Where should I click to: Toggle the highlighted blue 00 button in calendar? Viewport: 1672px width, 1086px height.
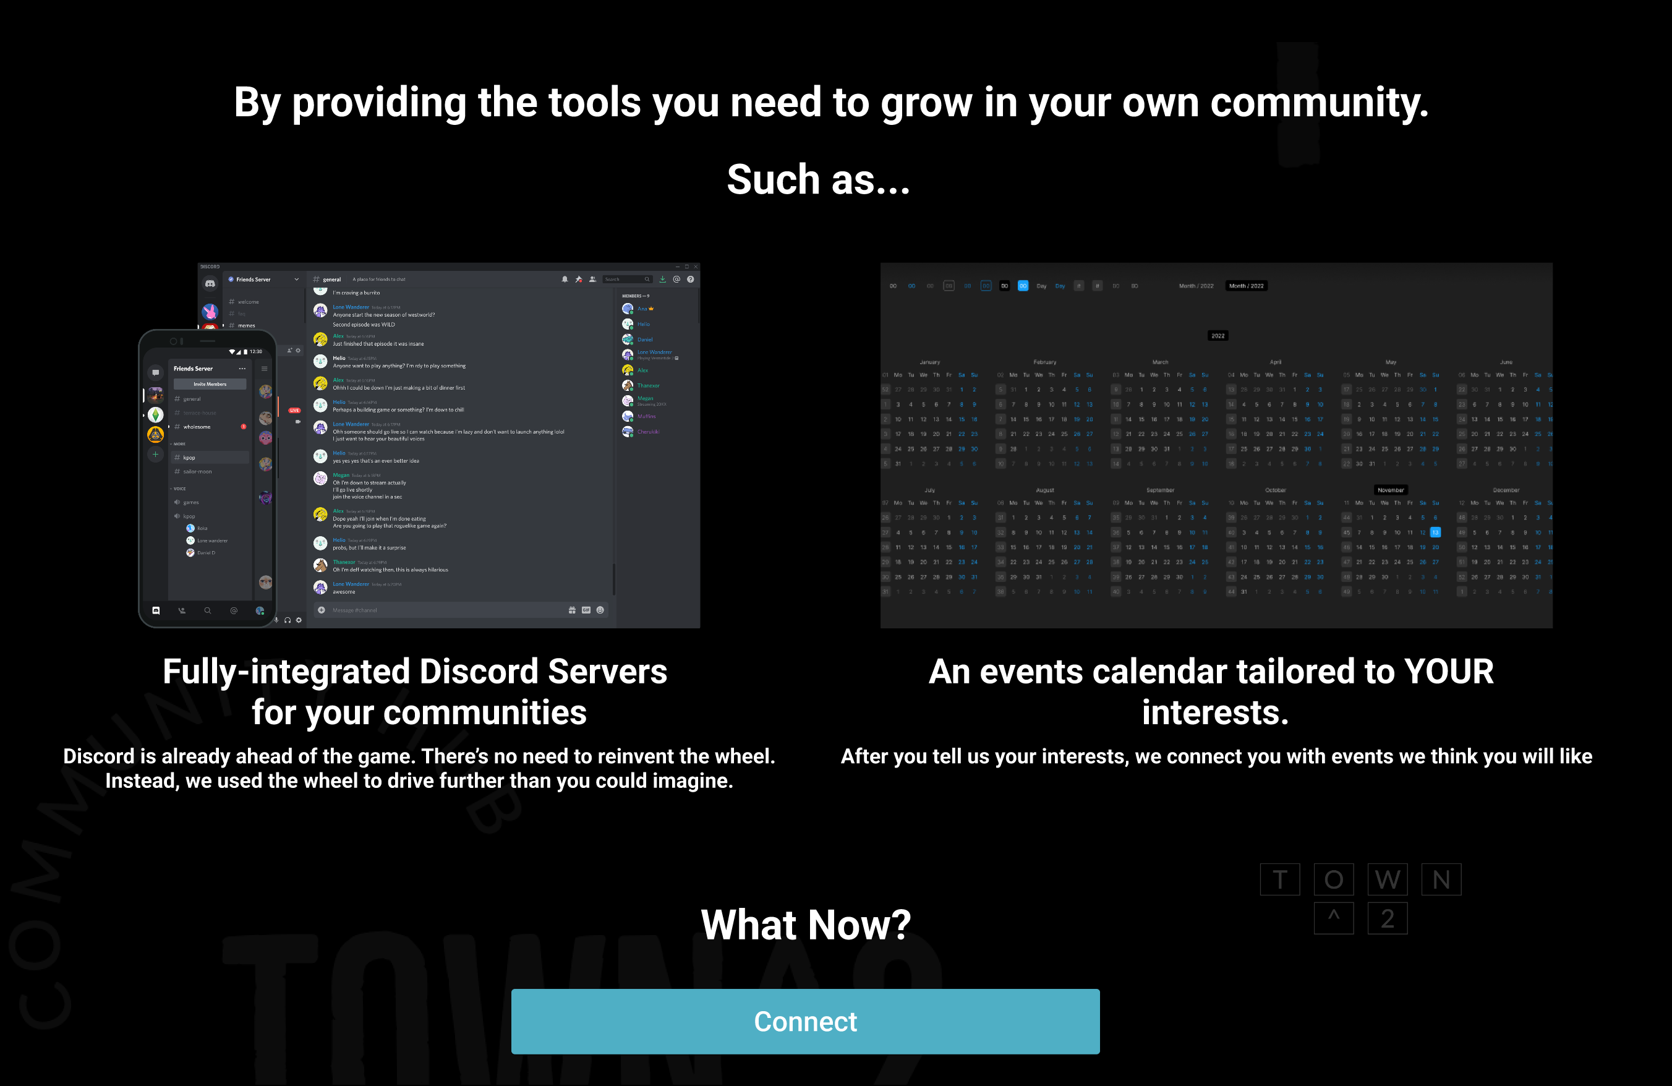point(1022,286)
